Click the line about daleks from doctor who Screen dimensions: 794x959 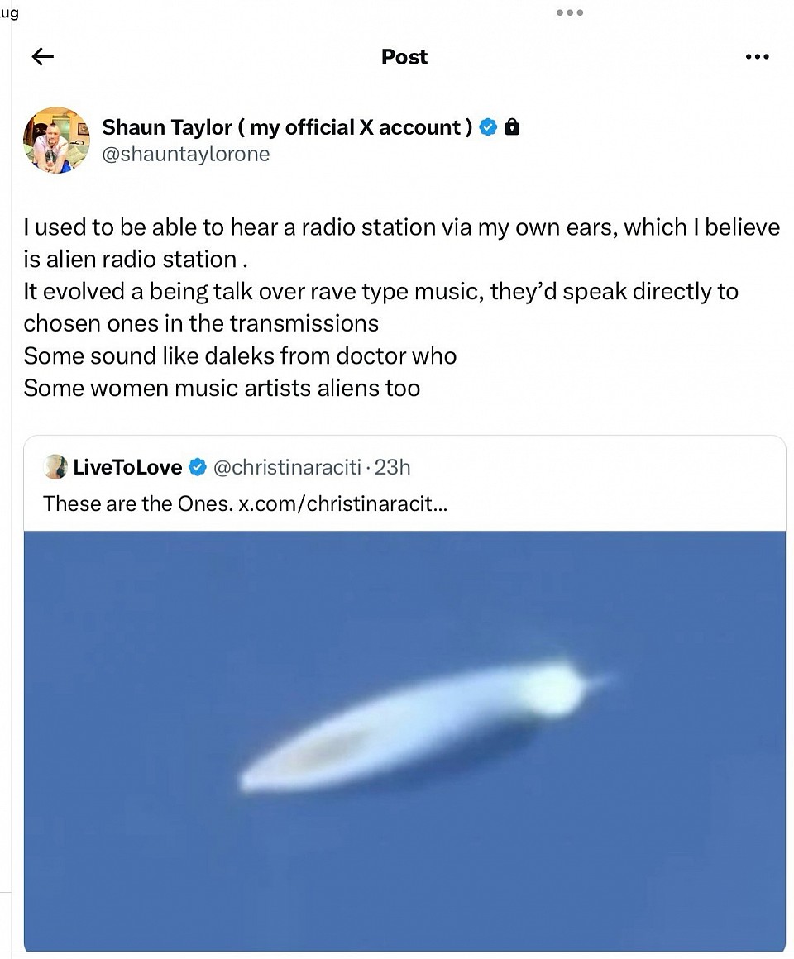click(x=240, y=355)
